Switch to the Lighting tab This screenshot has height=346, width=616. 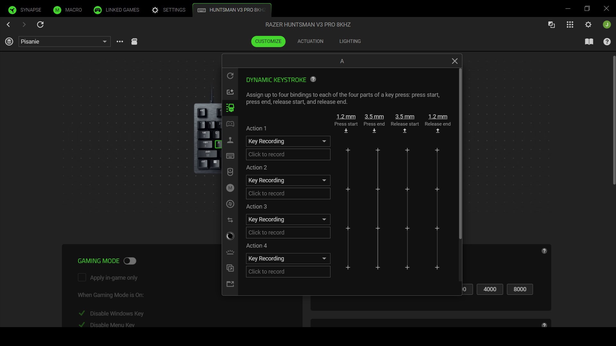(350, 41)
